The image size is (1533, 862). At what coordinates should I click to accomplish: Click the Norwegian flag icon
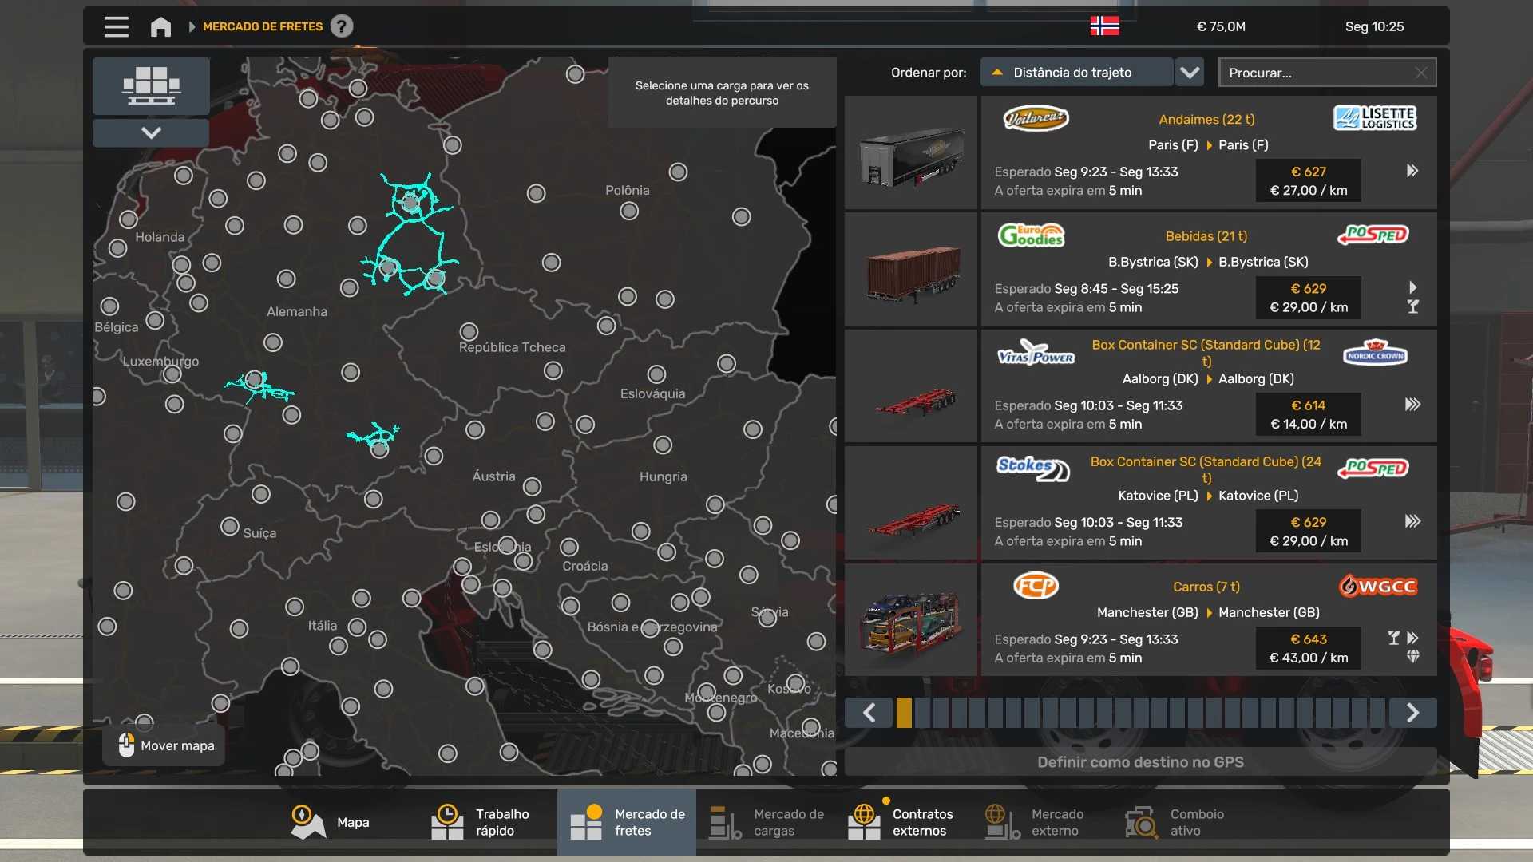click(x=1104, y=26)
